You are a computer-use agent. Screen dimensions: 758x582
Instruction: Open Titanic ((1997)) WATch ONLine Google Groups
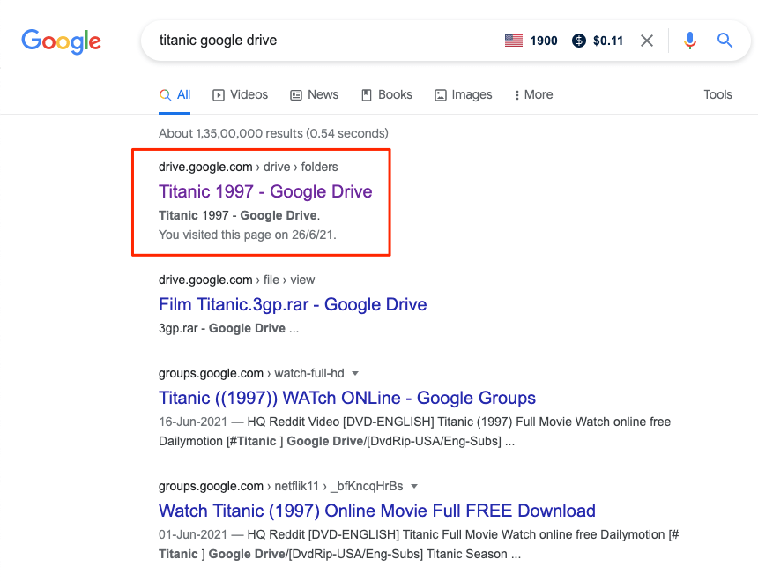click(x=347, y=399)
